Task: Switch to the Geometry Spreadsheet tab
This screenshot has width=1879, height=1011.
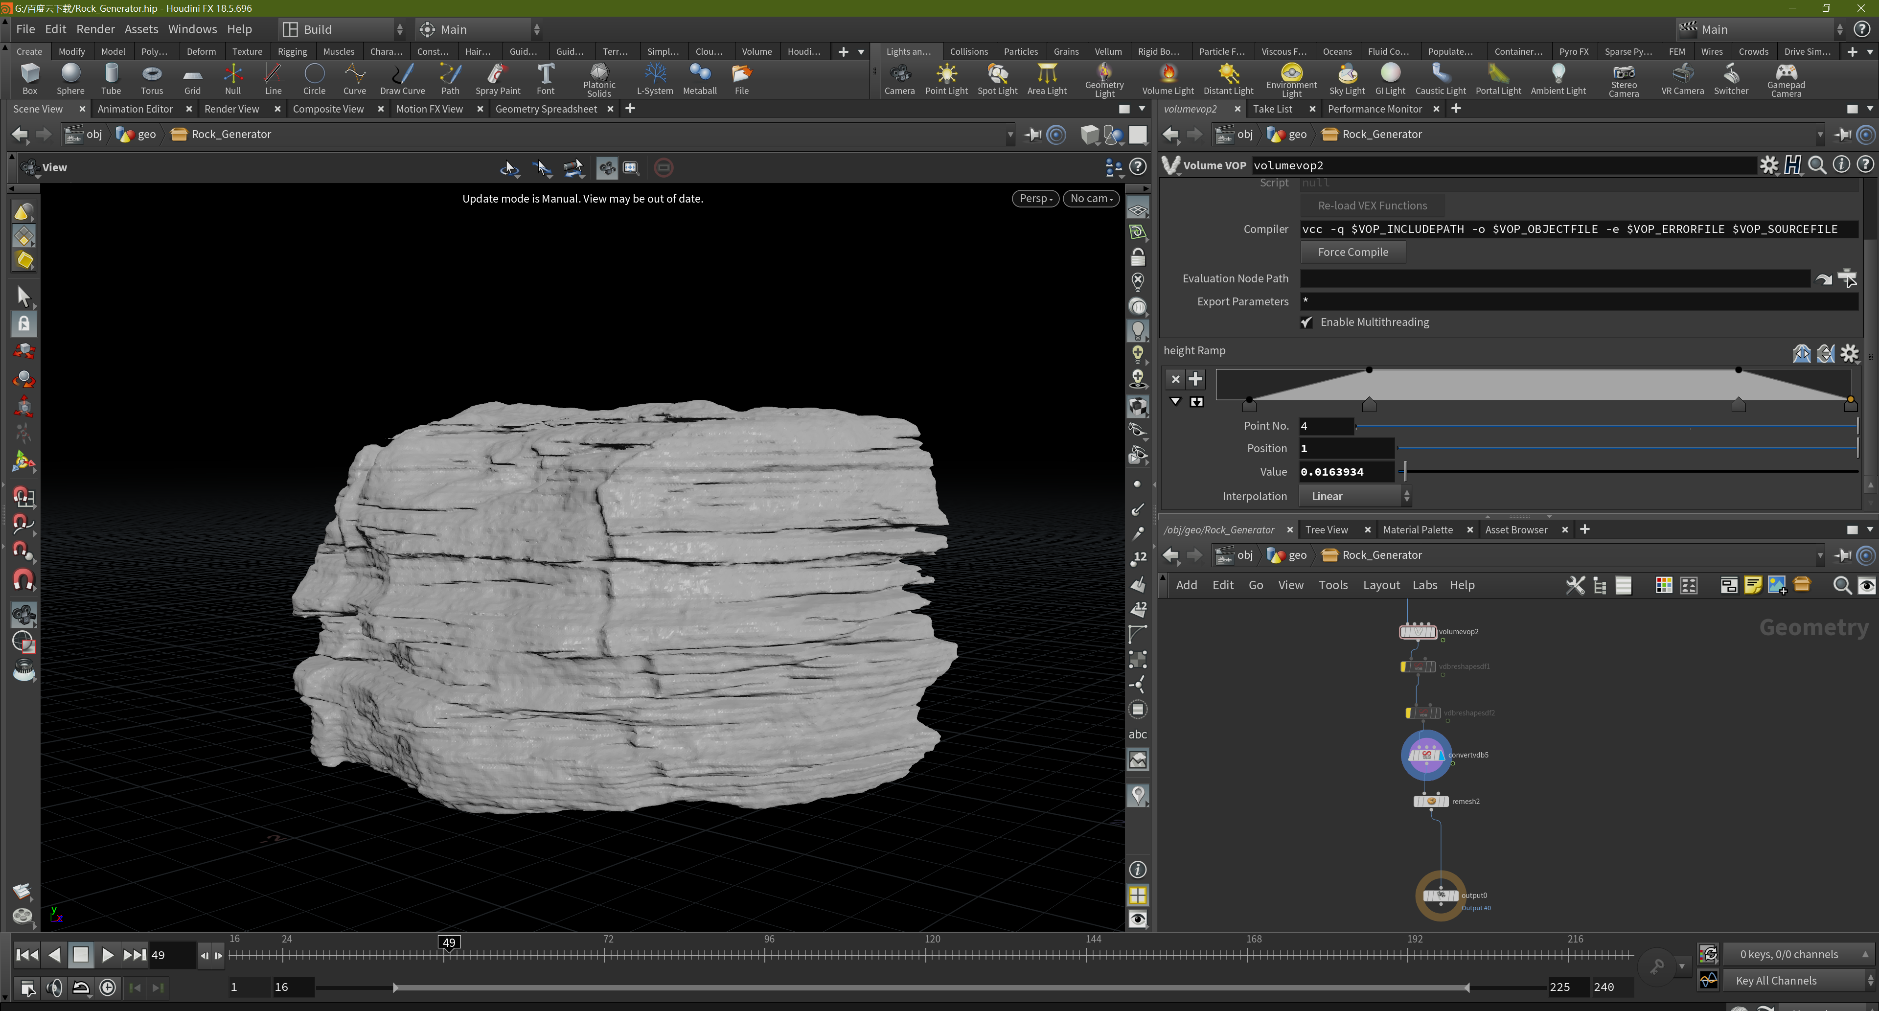Action: (546, 109)
